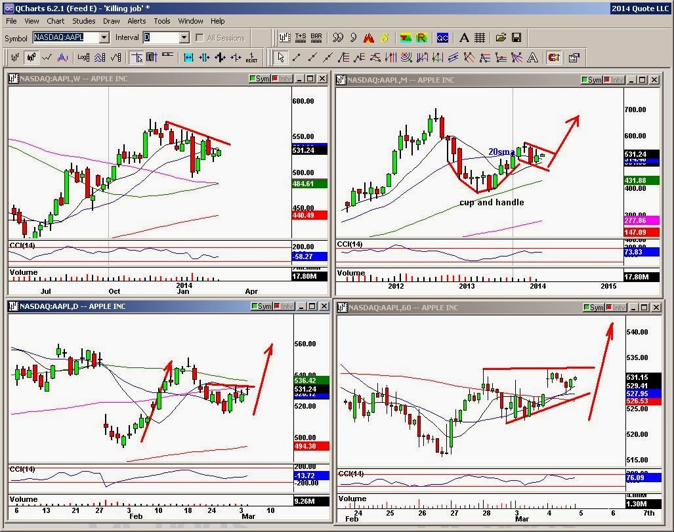
Task: Select the candlestick chart style icon
Action: click(31, 57)
